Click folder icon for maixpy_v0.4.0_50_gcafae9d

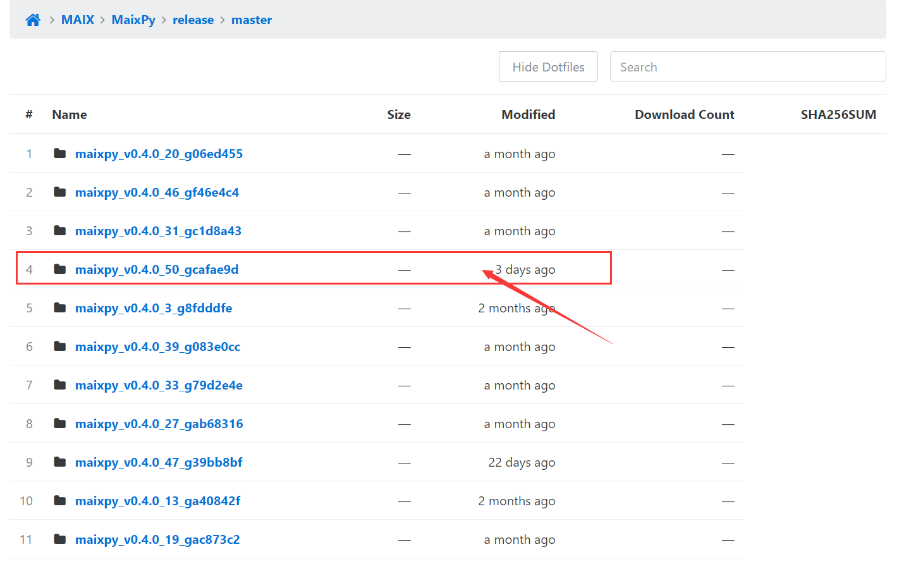click(x=60, y=269)
